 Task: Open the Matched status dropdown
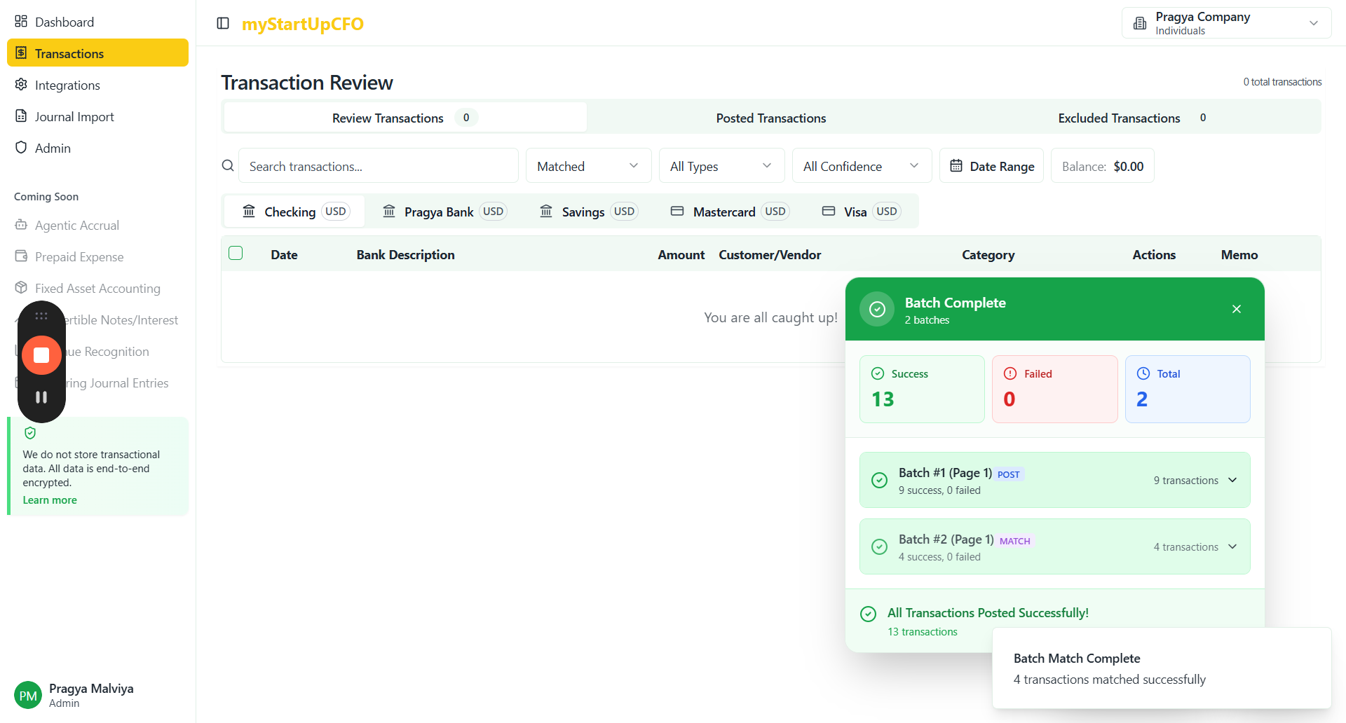tap(588, 166)
